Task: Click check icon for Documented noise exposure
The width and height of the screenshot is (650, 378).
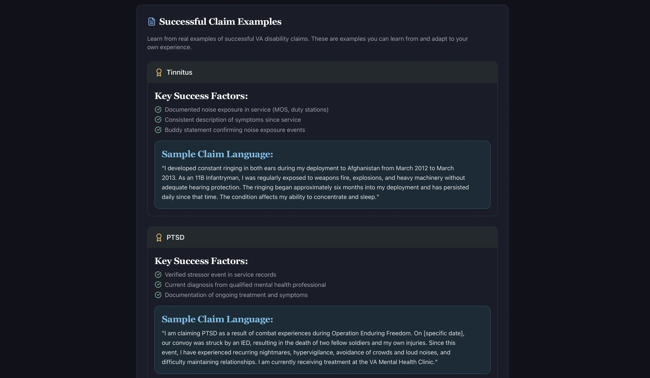Action: pyautogui.click(x=158, y=109)
